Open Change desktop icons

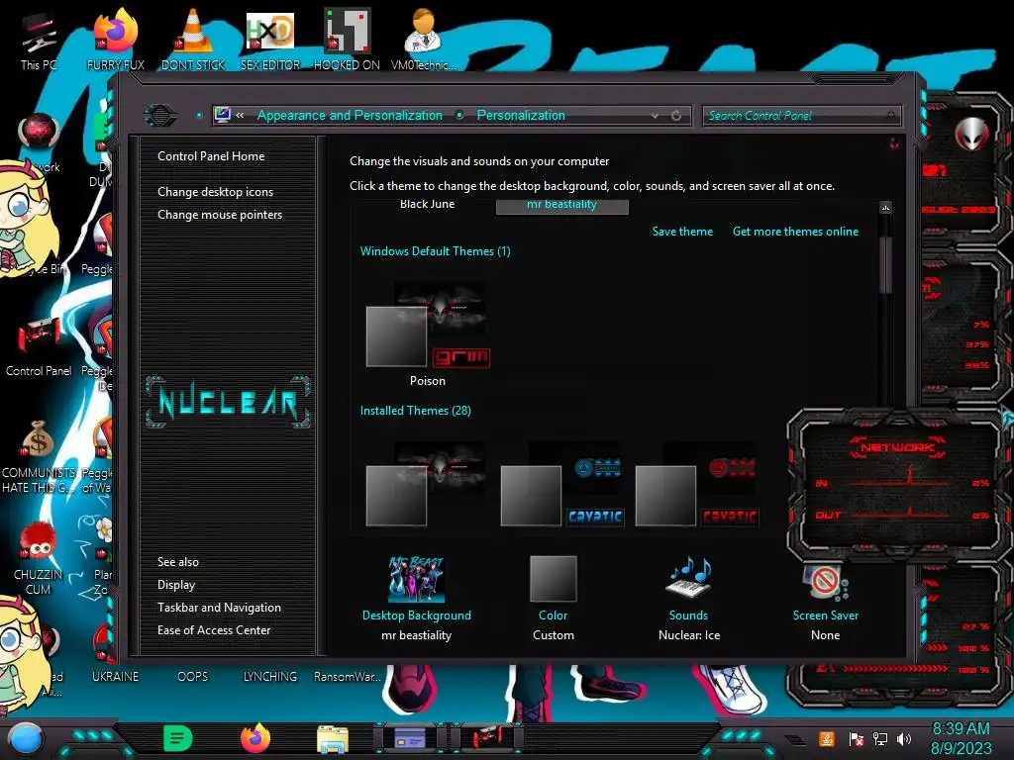coord(215,192)
